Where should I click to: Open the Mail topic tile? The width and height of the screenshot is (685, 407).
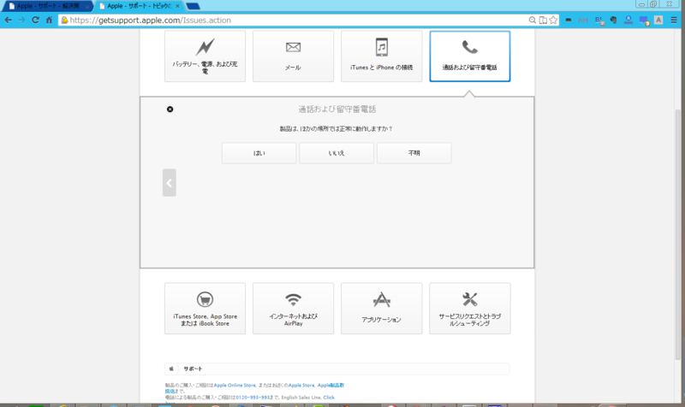coord(293,56)
